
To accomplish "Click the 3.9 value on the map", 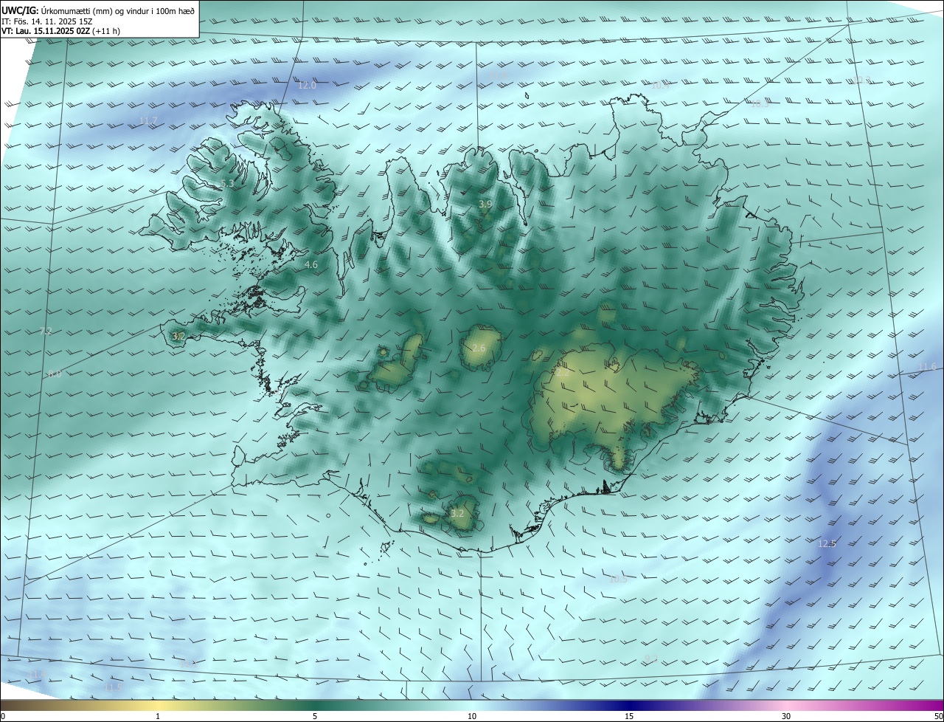I will (485, 204).
